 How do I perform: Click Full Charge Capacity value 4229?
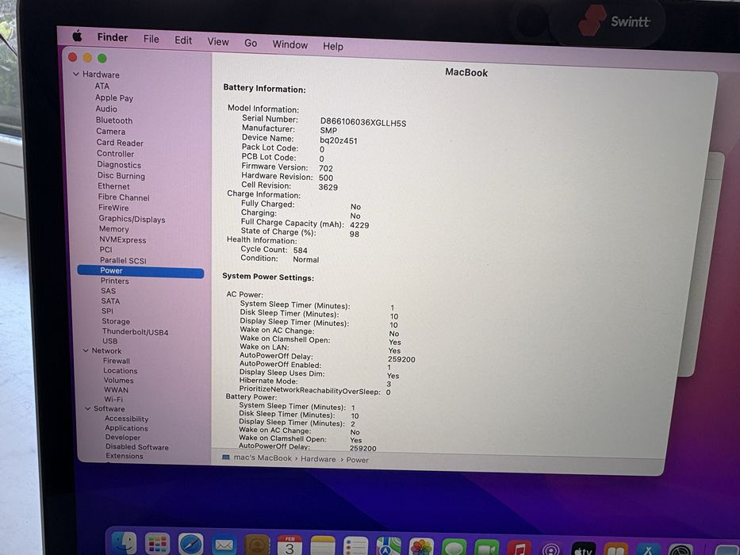pos(359,226)
